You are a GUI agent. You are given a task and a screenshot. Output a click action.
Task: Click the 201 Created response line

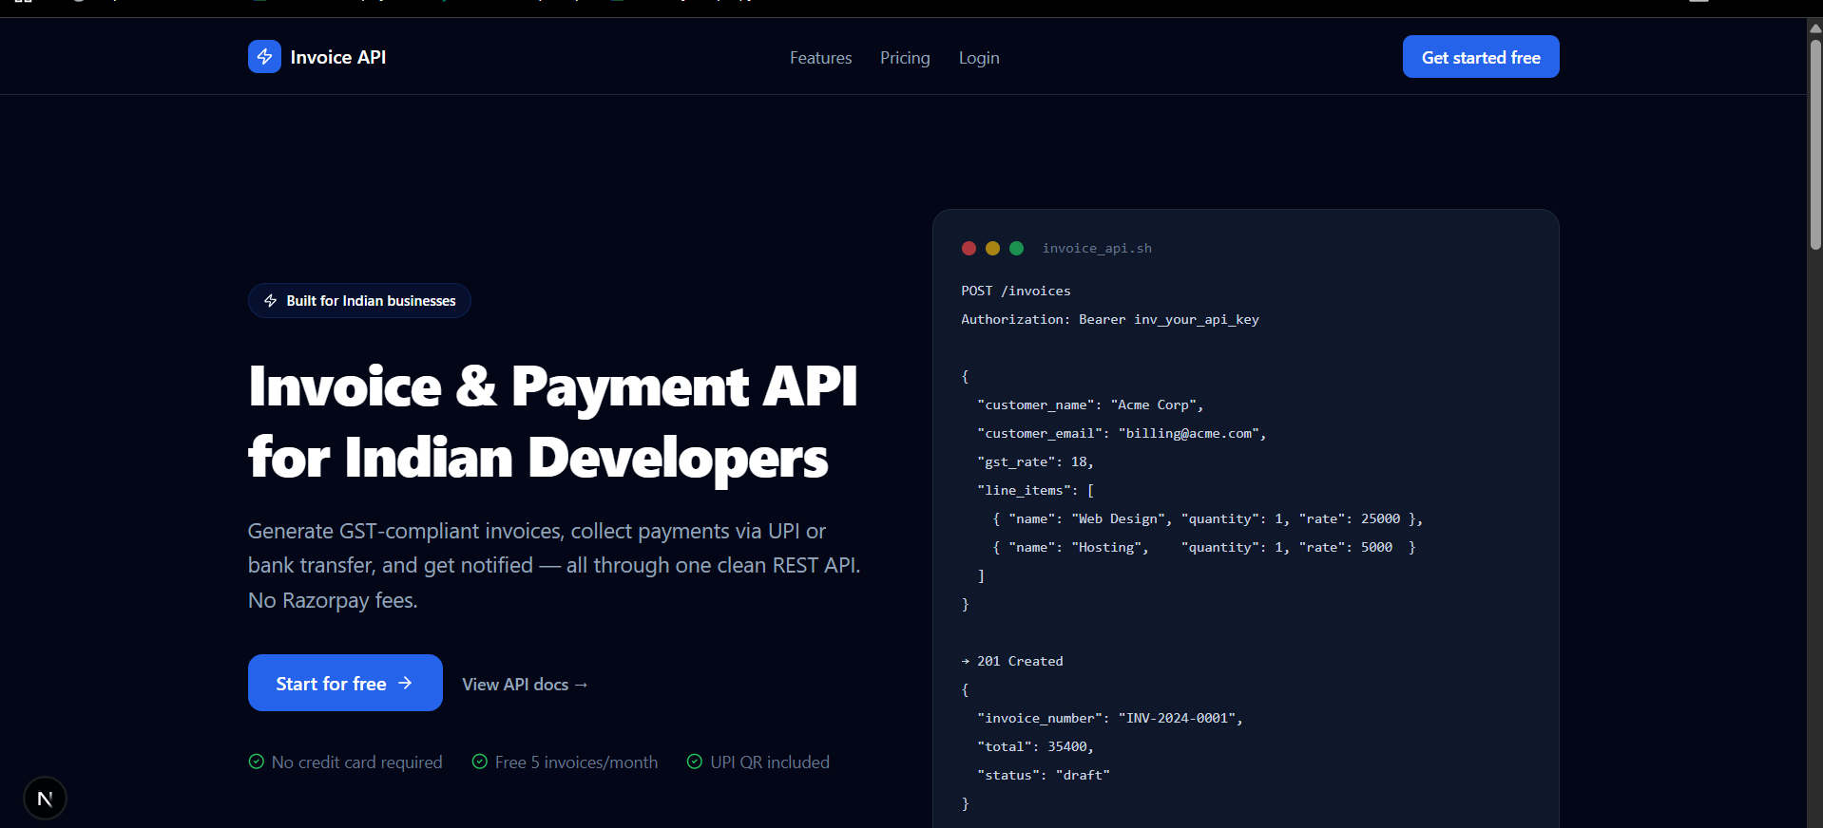pyautogui.click(x=1012, y=661)
